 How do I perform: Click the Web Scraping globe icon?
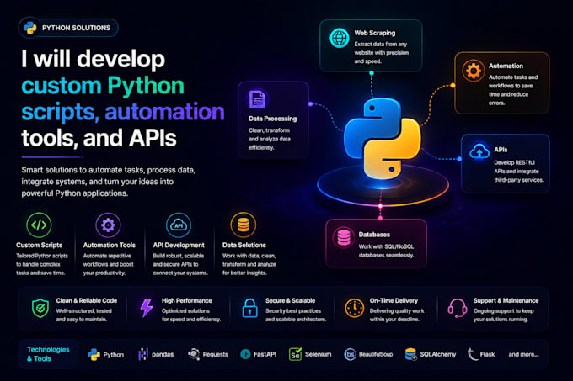tap(339, 38)
